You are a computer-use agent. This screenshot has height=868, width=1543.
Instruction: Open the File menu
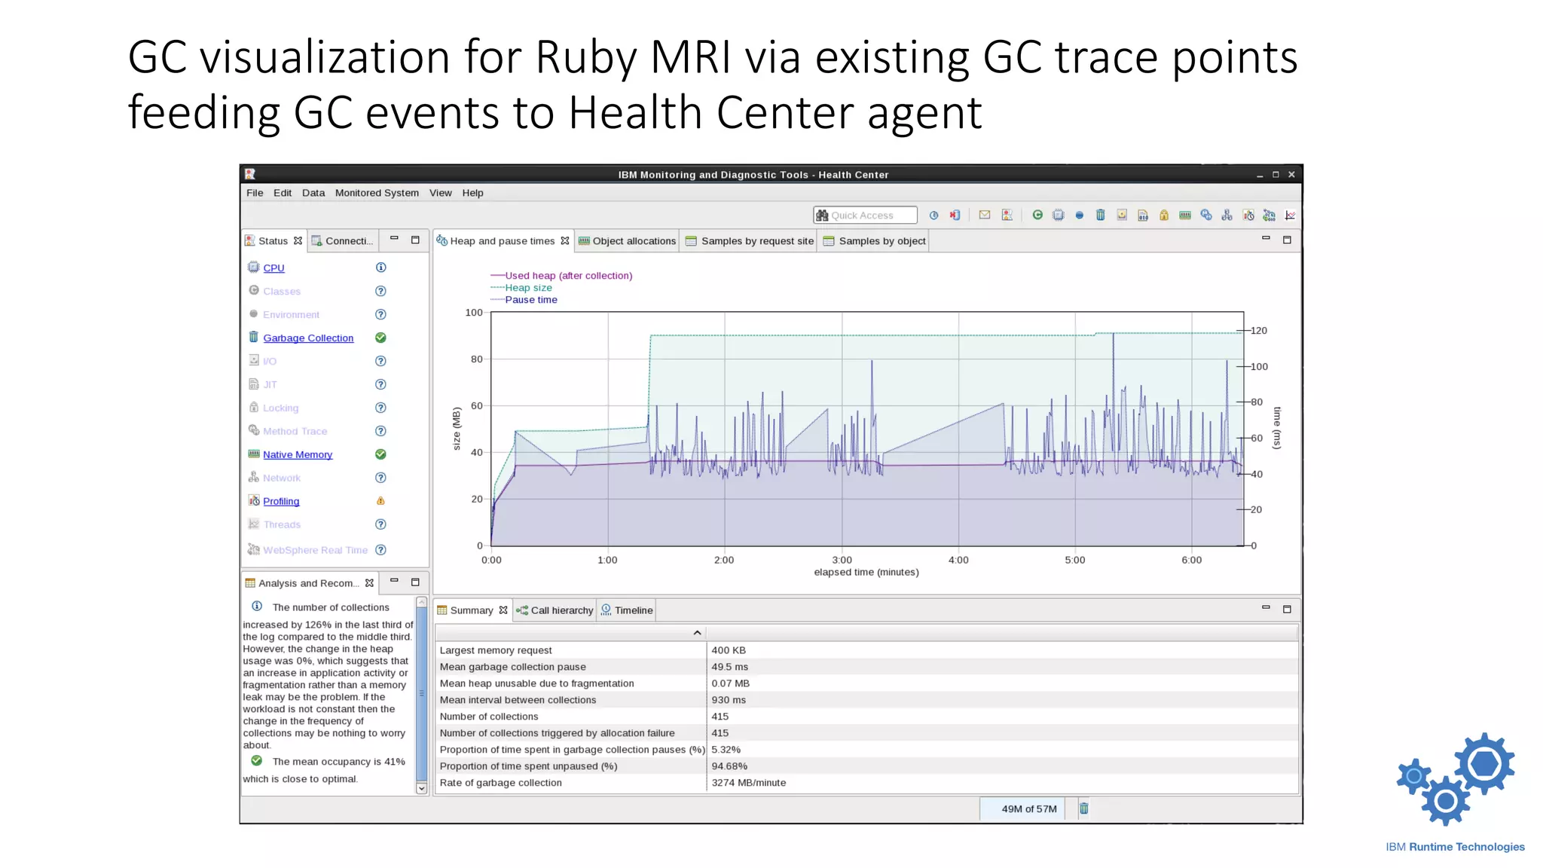(255, 193)
